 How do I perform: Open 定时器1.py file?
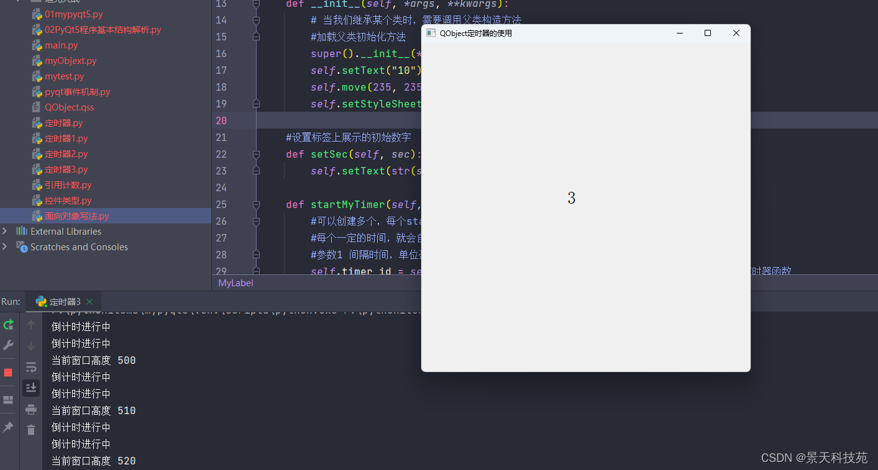66,138
